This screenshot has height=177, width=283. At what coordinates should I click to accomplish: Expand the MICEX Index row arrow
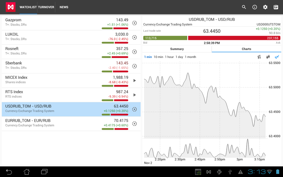[x=135, y=80]
